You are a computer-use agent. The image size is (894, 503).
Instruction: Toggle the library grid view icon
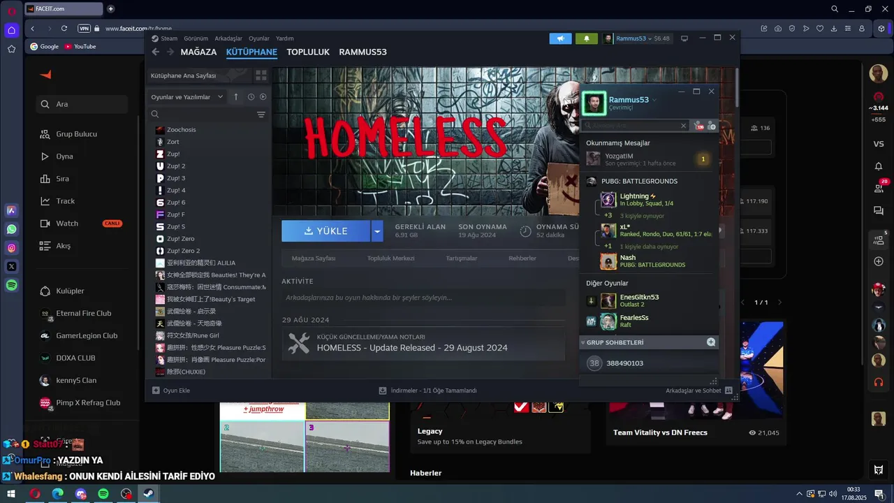(261, 75)
